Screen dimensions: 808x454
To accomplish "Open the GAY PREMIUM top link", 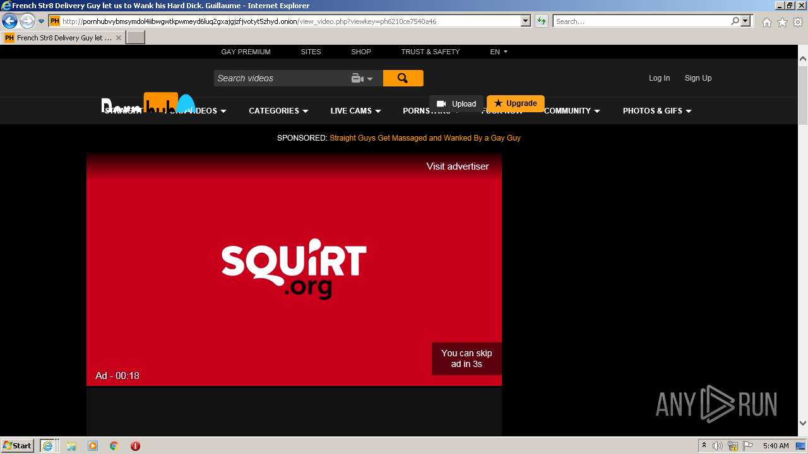I will pos(246,52).
